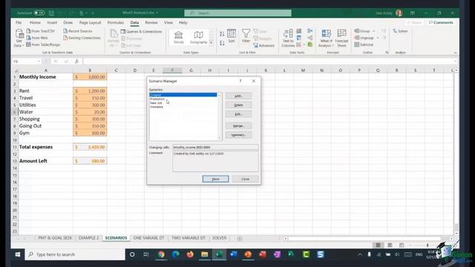
Task: Select the New Job scenario
Action: click(157, 103)
